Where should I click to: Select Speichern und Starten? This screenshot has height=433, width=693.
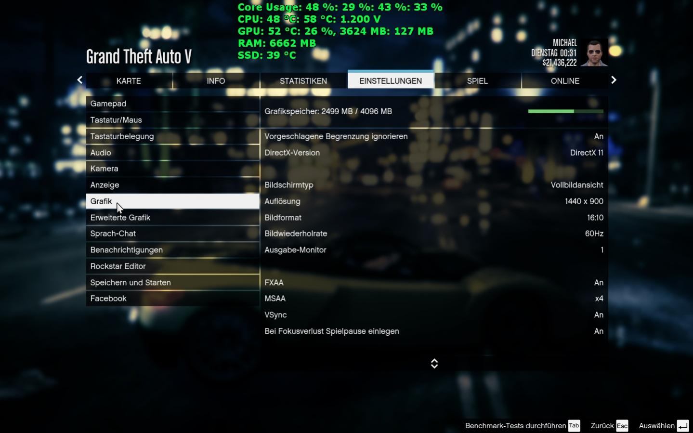173,283
